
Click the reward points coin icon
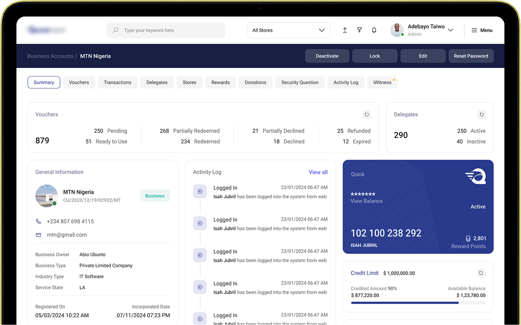[x=468, y=239]
